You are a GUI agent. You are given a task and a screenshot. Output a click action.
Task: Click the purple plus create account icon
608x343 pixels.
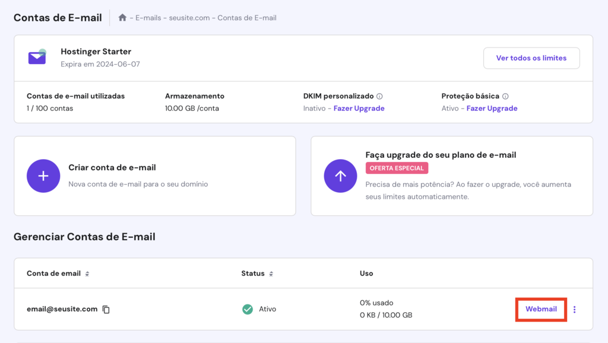tap(43, 176)
